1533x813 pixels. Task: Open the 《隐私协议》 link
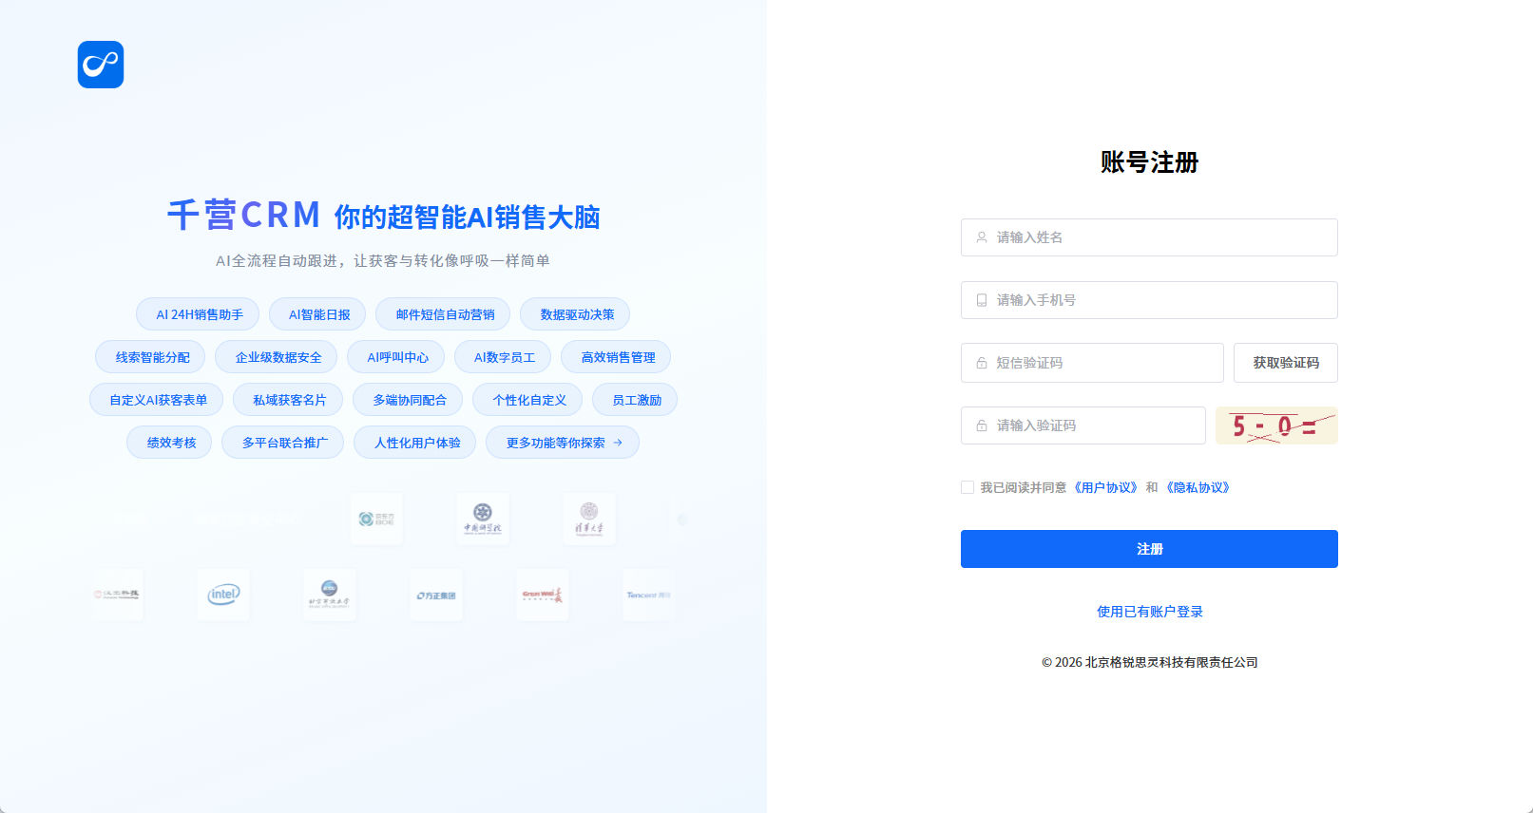1198,487
